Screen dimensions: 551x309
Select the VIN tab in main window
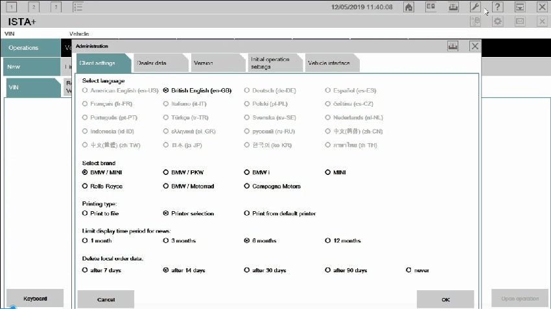click(x=33, y=87)
